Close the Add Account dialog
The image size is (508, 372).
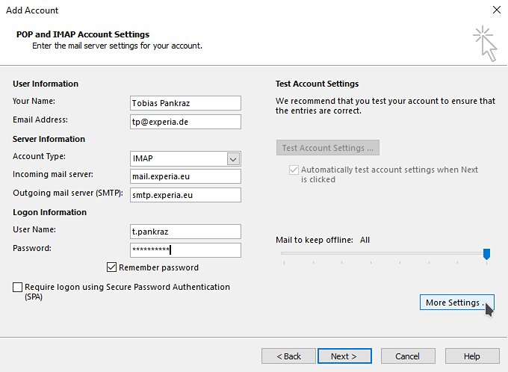pos(496,10)
